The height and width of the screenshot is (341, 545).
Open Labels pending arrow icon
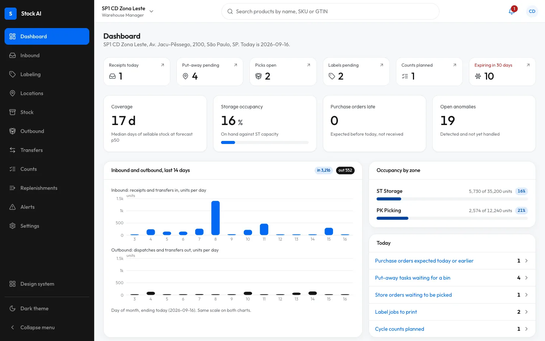pos(381,65)
